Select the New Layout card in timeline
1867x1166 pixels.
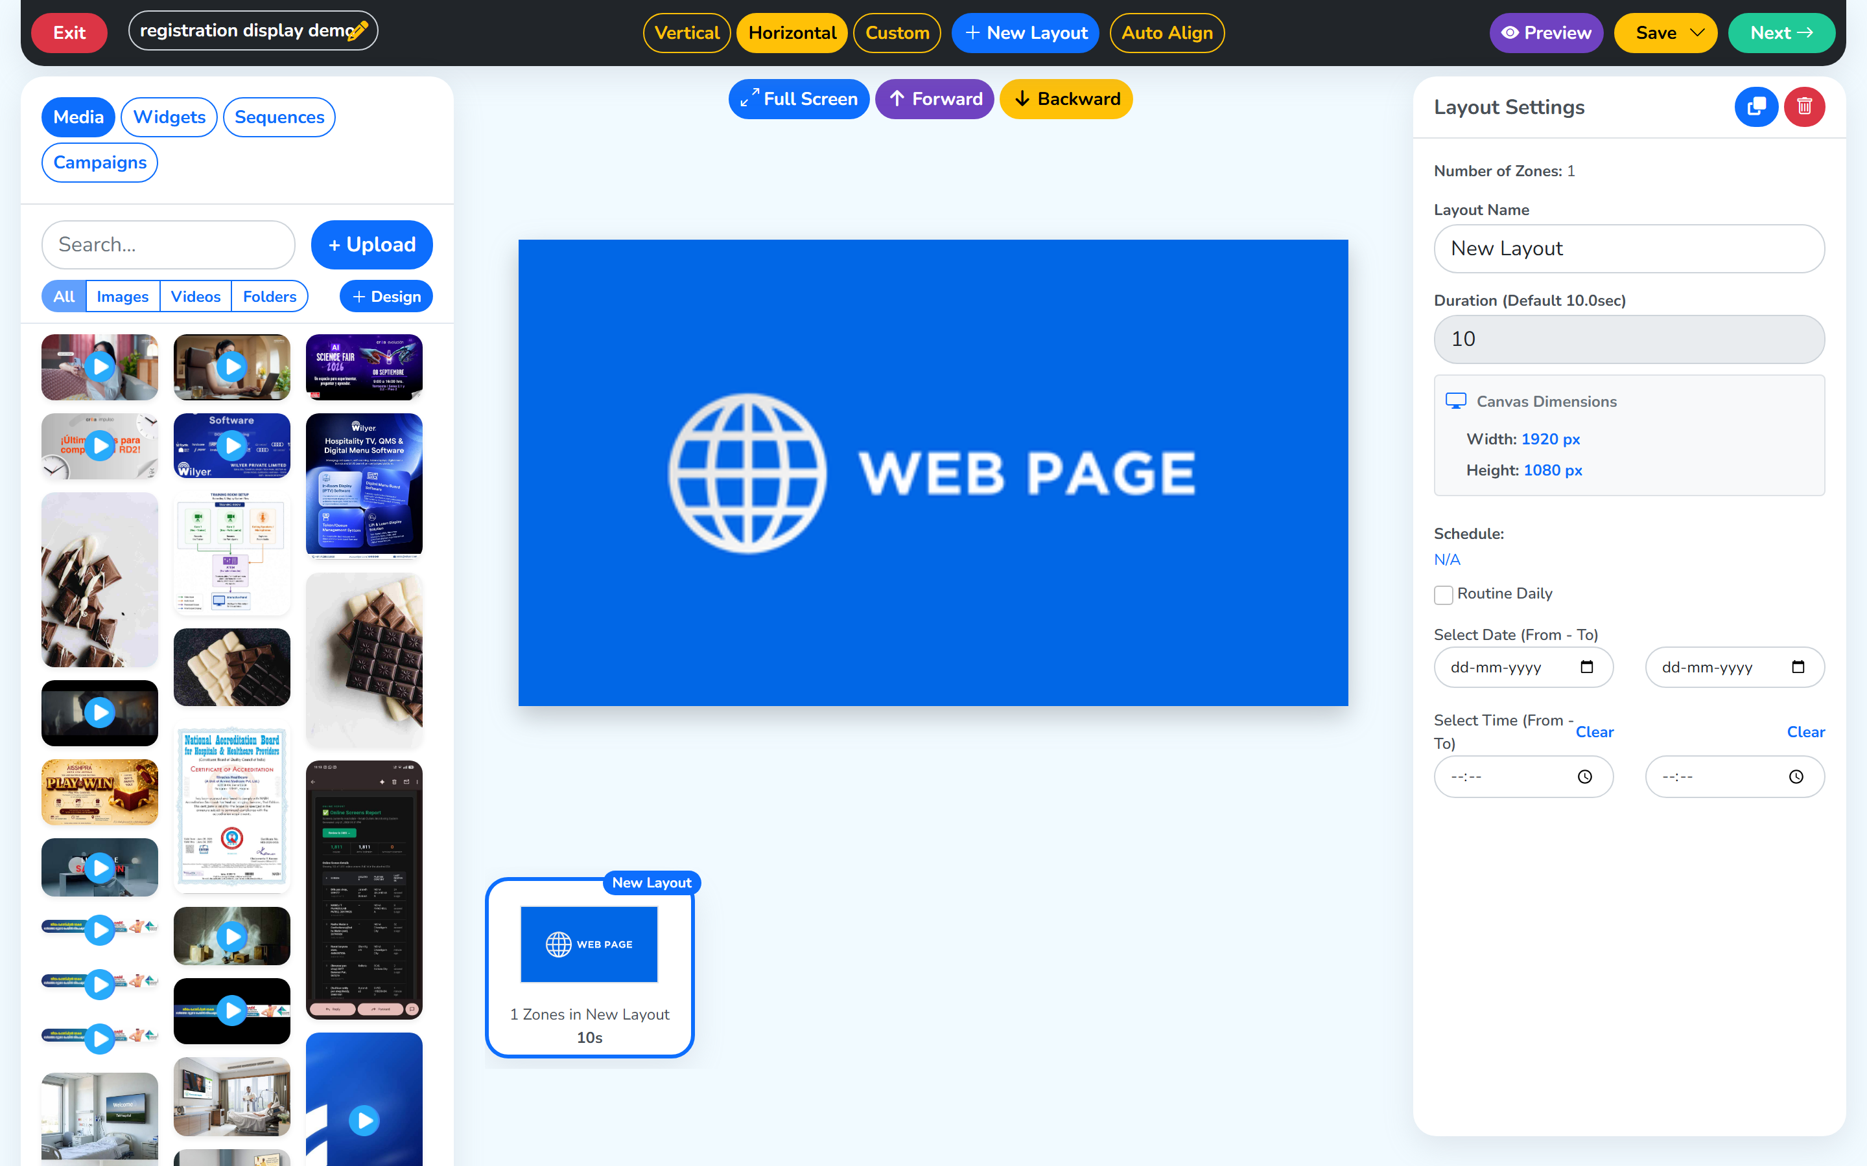(x=589, y=968)
